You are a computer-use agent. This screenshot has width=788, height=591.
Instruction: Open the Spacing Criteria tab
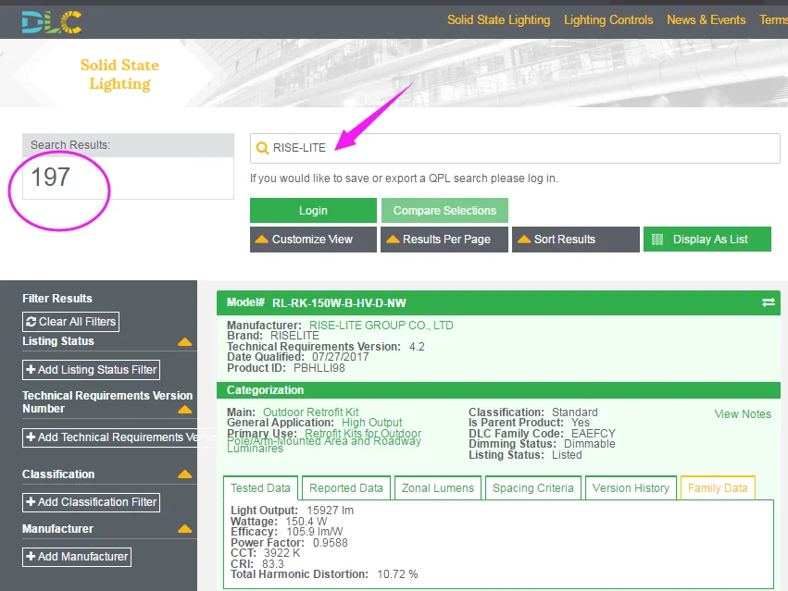(533, 488)
